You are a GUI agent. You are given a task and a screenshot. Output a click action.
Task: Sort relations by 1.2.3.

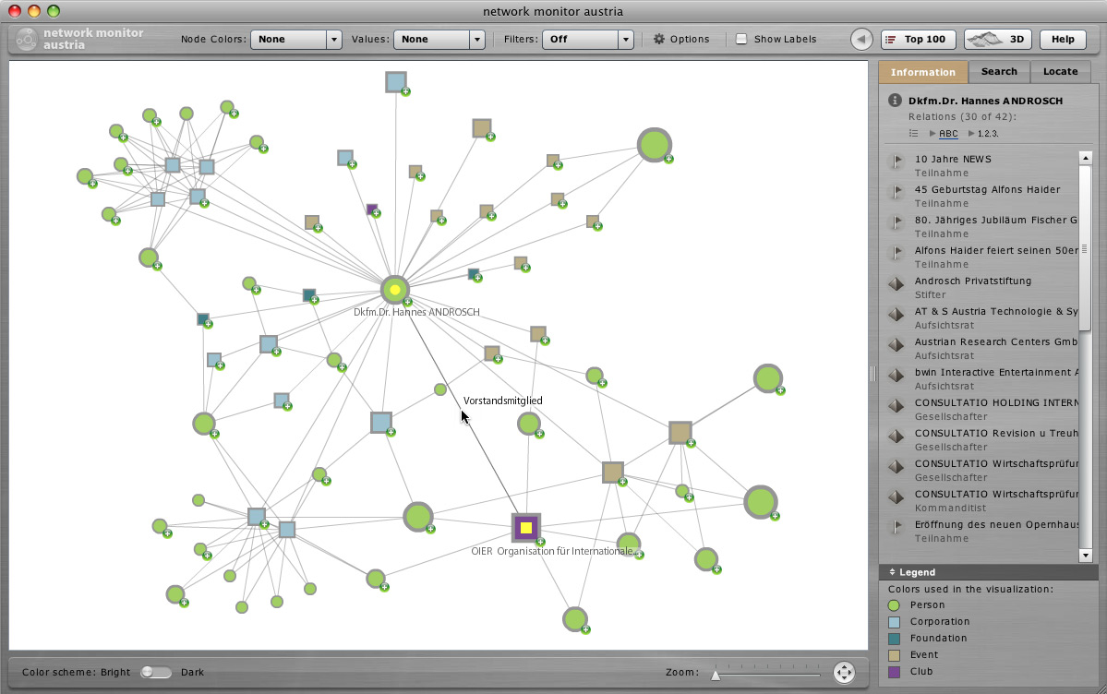tap(988, 134)
